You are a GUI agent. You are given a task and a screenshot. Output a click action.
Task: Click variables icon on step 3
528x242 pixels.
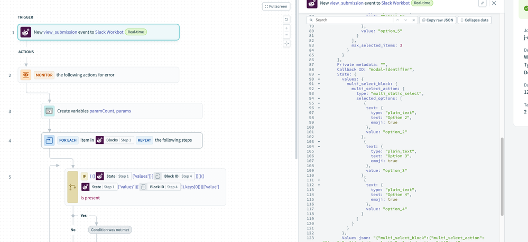click(x=49, y=111)
